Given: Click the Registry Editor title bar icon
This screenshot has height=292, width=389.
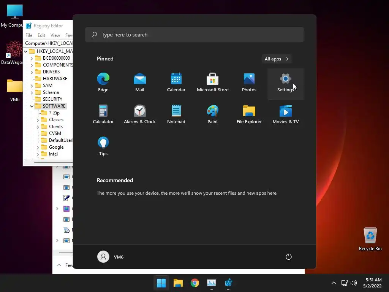Looking at the screenshot, I should click(x=28, y=26).
